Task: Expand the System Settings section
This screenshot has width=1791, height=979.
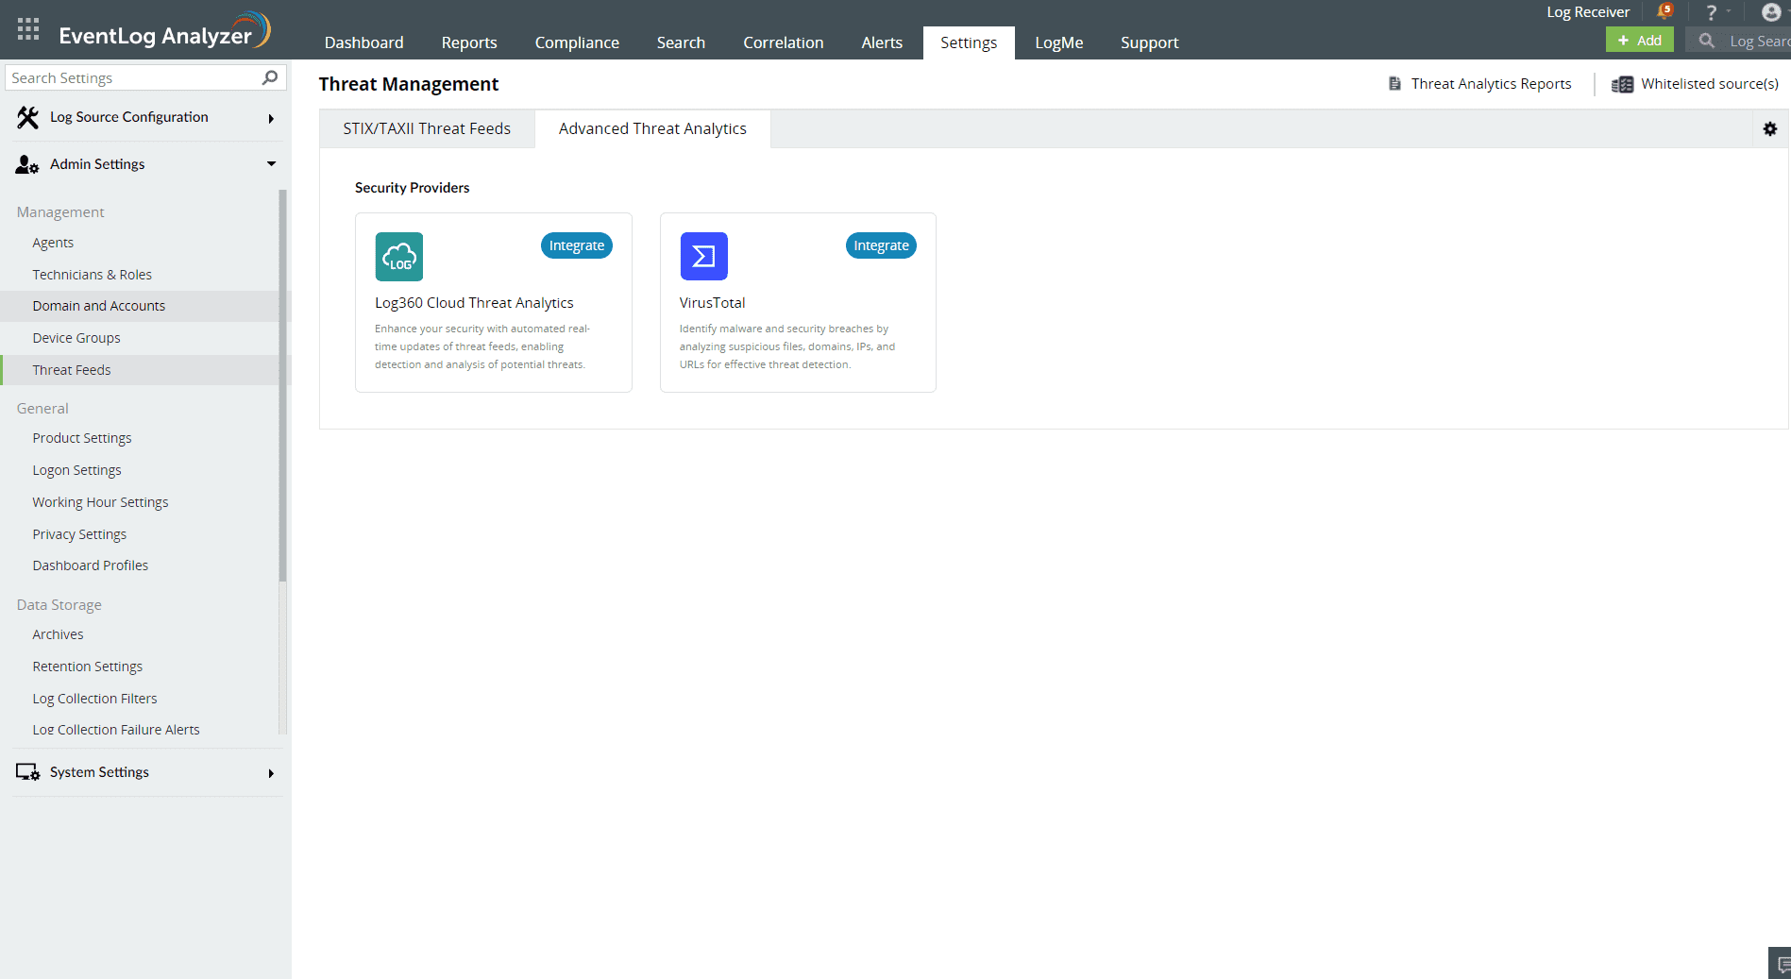Action: pyautogui.click(x=271, y=772)
